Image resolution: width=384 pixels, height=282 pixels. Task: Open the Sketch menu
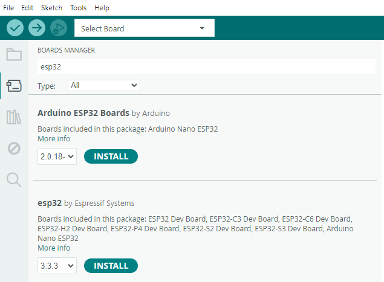point(51,8)
